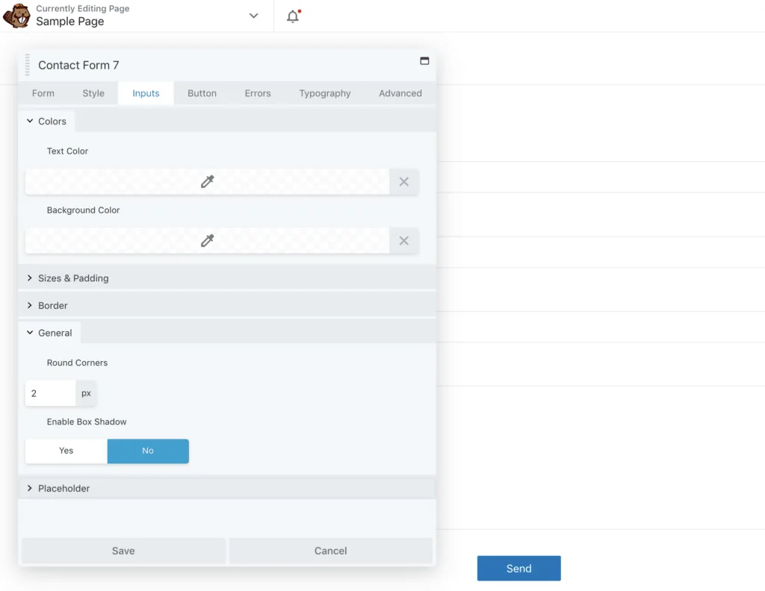This screenshot has height=591, width=765.
Task: Clear the Background Color value
Action: tap(404, 241)
